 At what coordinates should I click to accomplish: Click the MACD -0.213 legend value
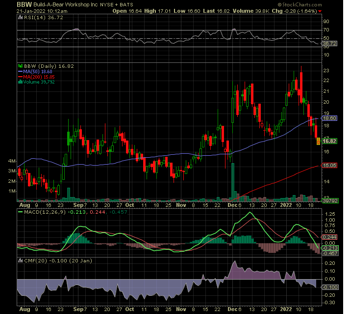click(x=76, y=212)
